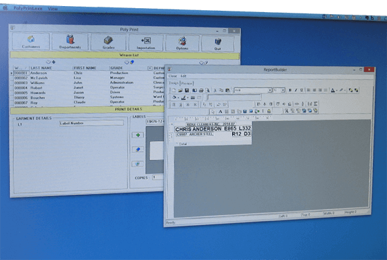Open the View menu in the macOS menu bar
387x260 pixels.
[x=53, y=9]
